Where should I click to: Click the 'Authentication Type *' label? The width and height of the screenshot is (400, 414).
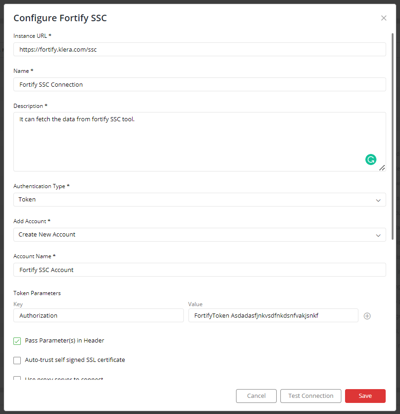click(x=41, y=186)
